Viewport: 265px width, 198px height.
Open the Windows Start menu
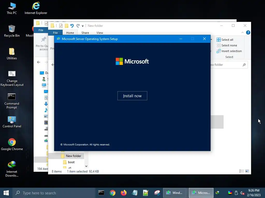coord(6,193)
